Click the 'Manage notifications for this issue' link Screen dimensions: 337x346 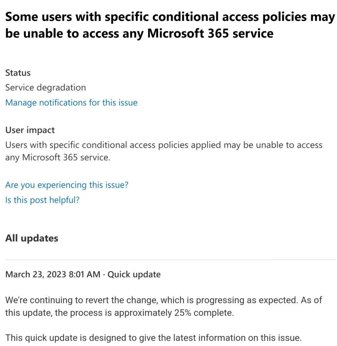(x=71, y=102)
